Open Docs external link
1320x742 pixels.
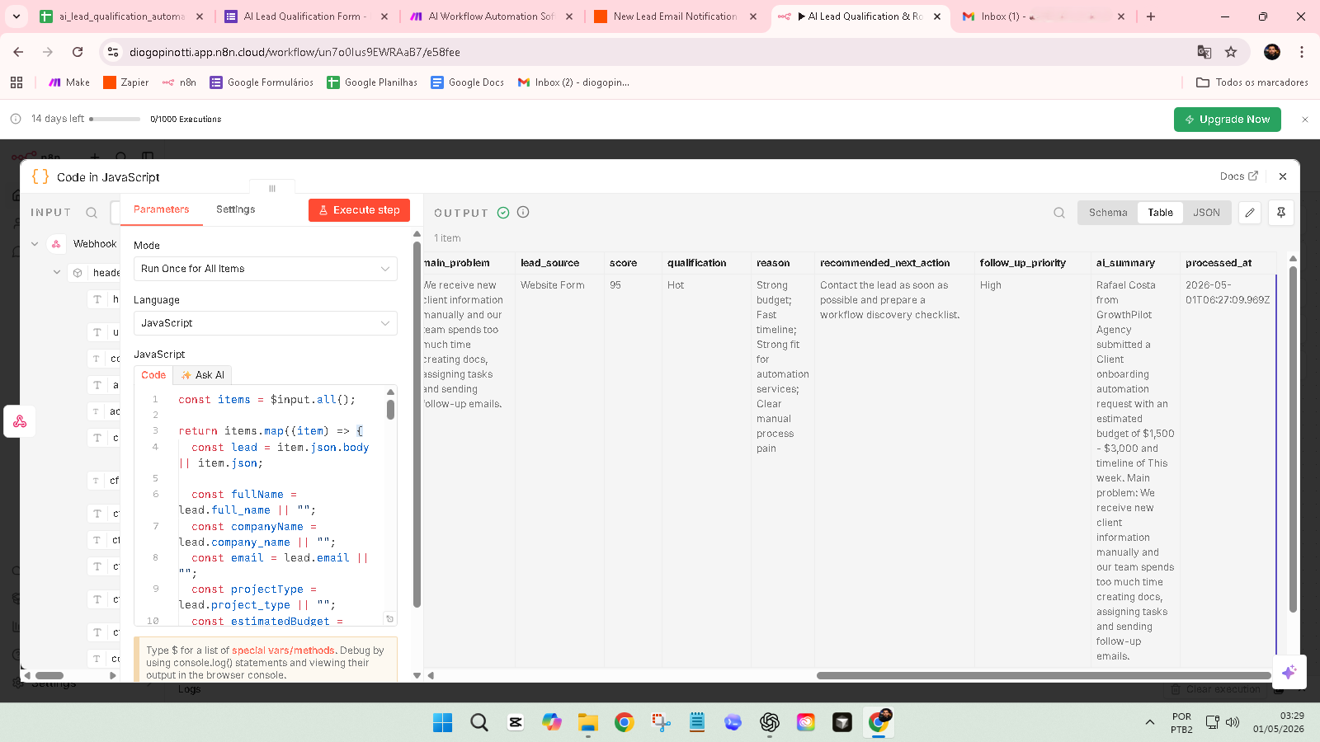(x=1239, y=176)
